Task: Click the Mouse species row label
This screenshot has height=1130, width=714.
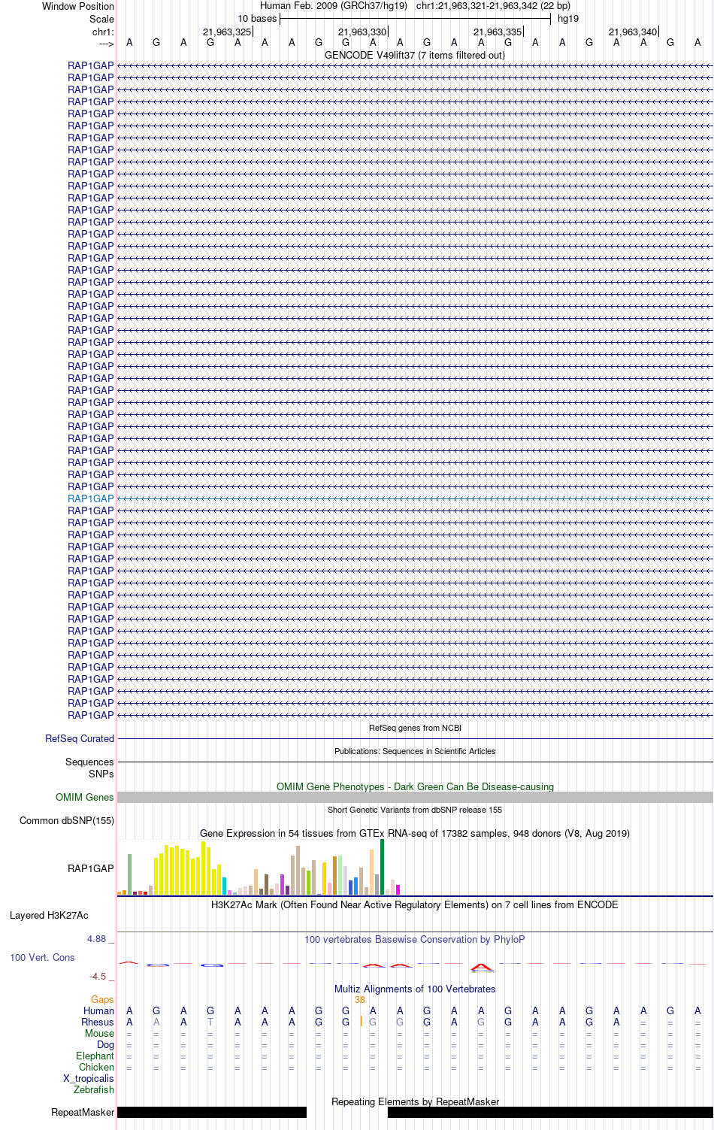Action: point(99,1034)
